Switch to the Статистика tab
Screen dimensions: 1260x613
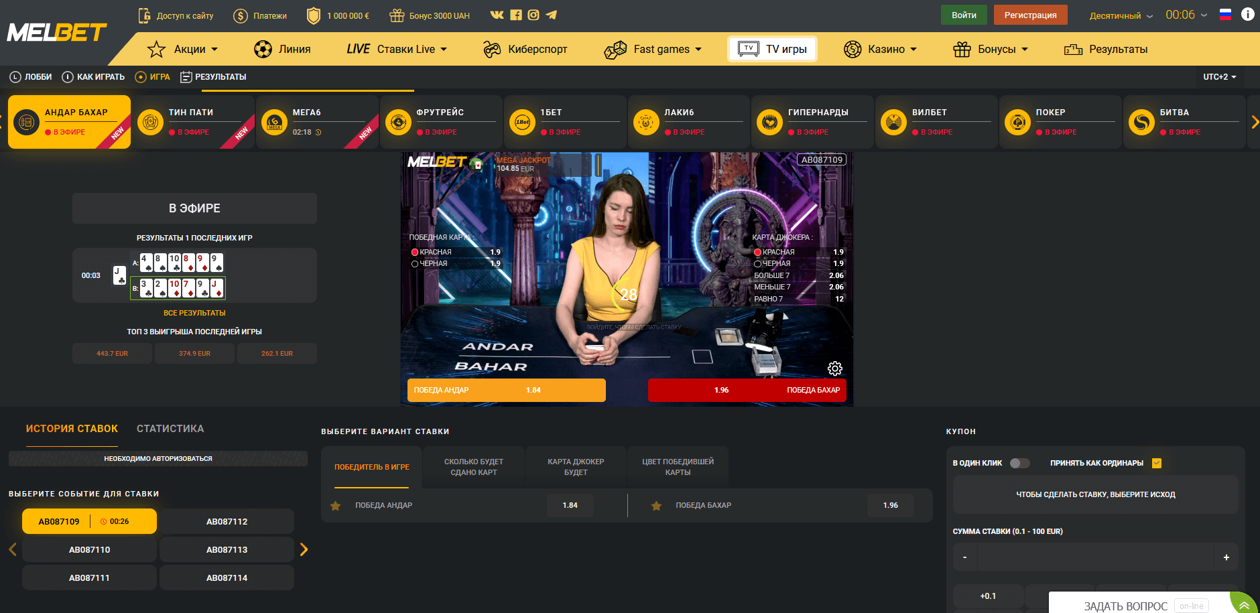point(170,429)
